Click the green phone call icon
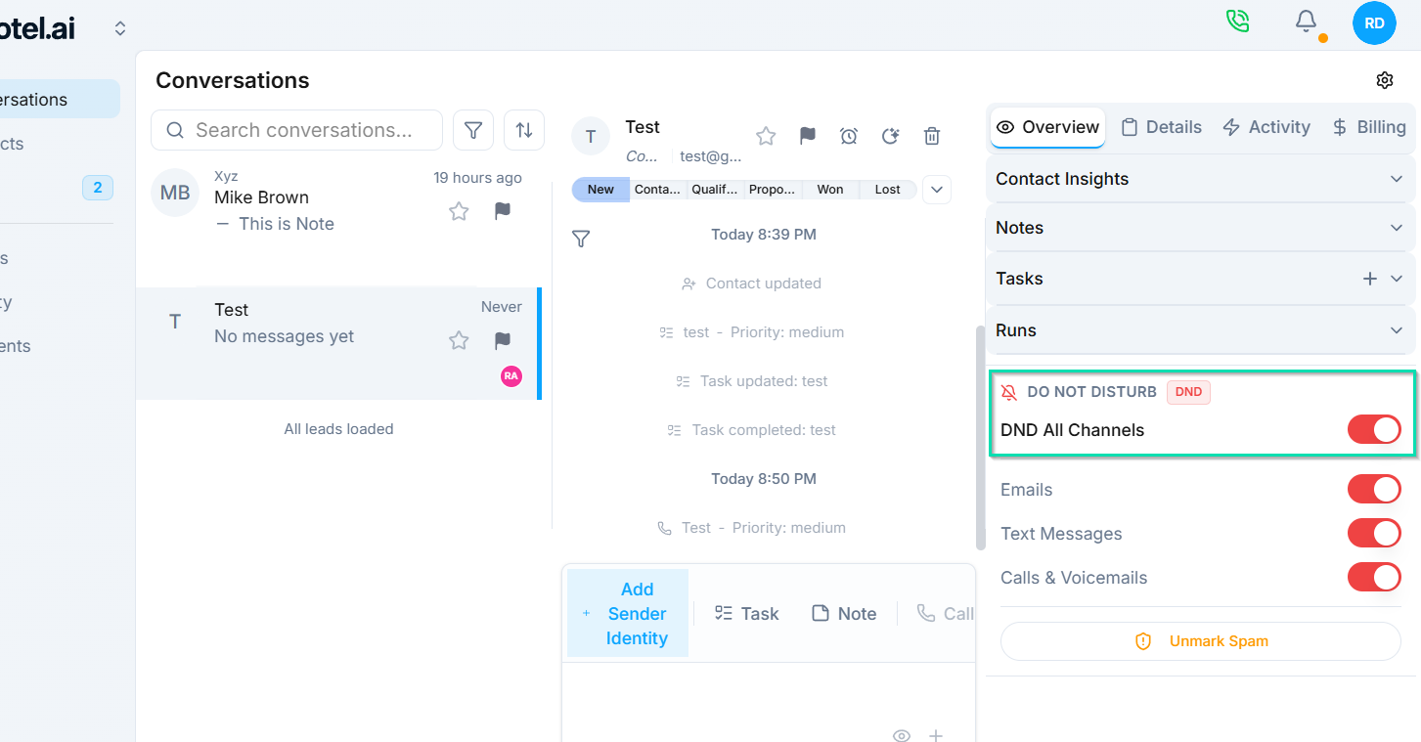 [1238, 22]
